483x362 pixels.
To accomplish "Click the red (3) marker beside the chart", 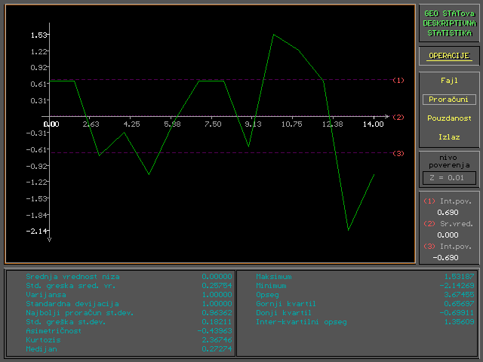I will (x=398, y=153).
